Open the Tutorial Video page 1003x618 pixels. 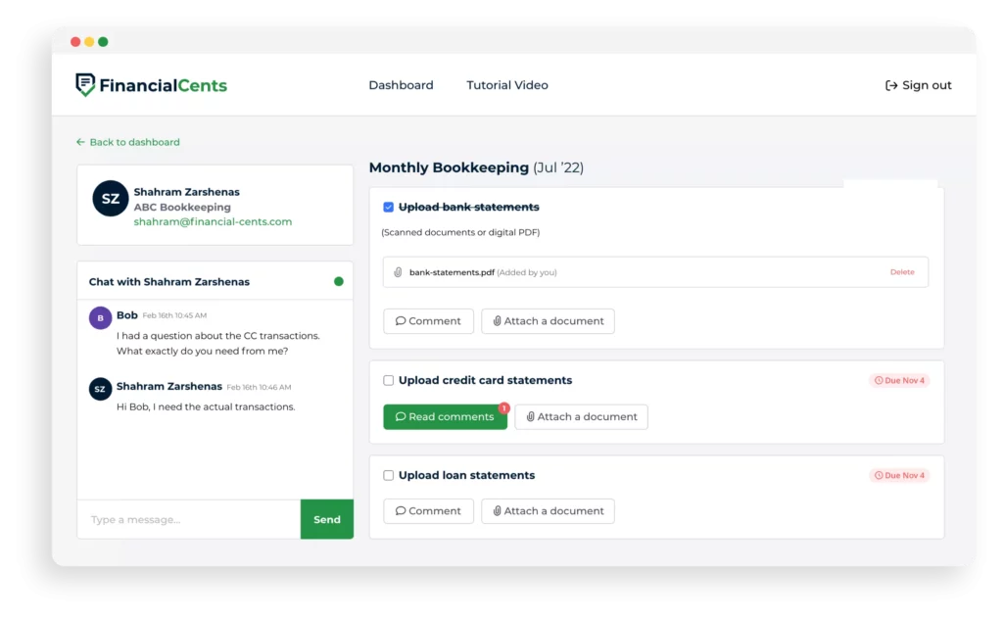[x=506, y=85]
